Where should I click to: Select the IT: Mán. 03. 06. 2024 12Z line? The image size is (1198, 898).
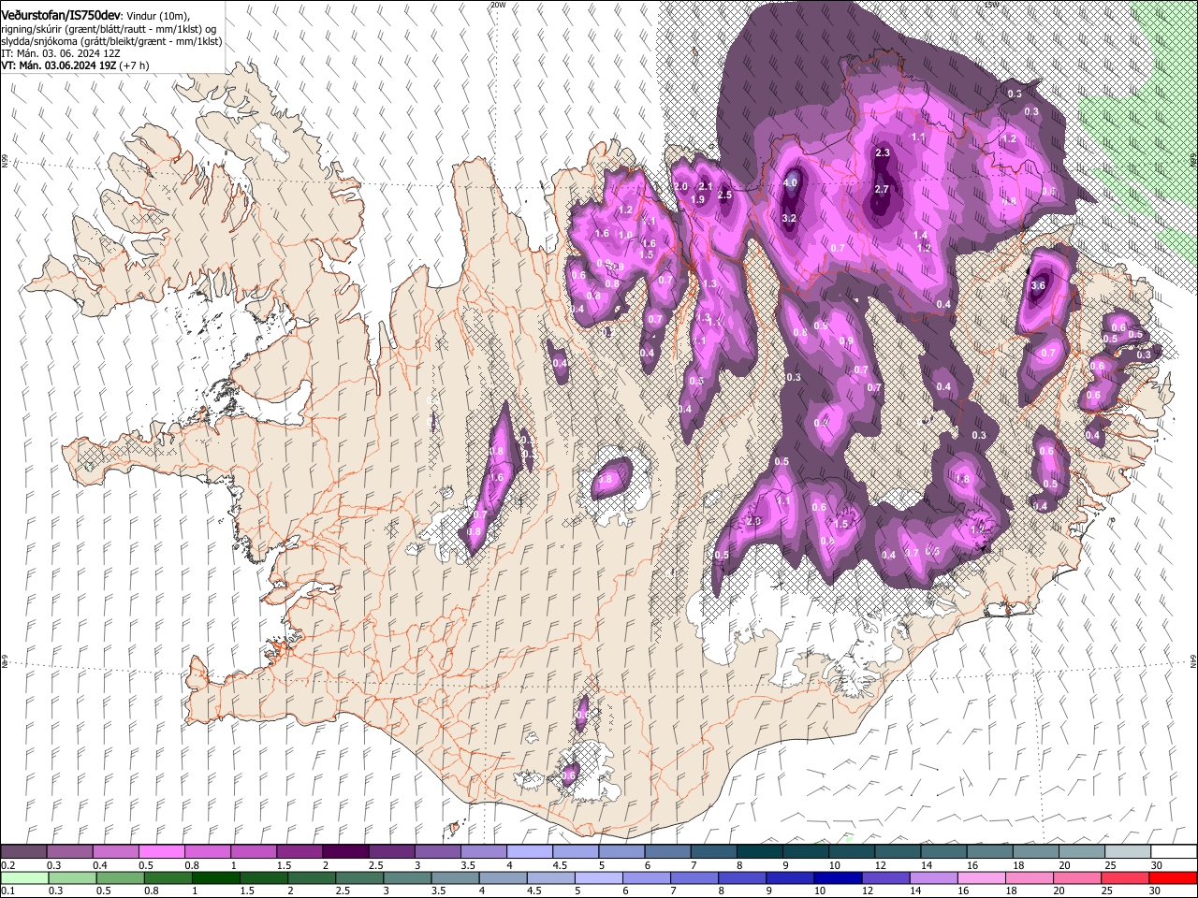[60, 53]
